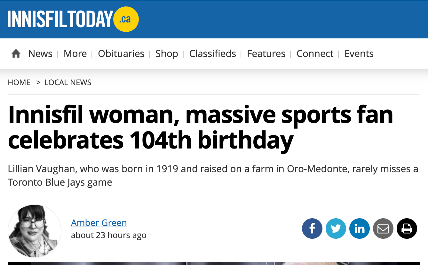
Task: Go to the Obituaries section
Action: coord(121,53)
